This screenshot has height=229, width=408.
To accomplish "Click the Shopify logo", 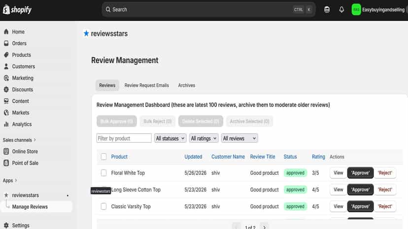I will (x=17, y=10).
